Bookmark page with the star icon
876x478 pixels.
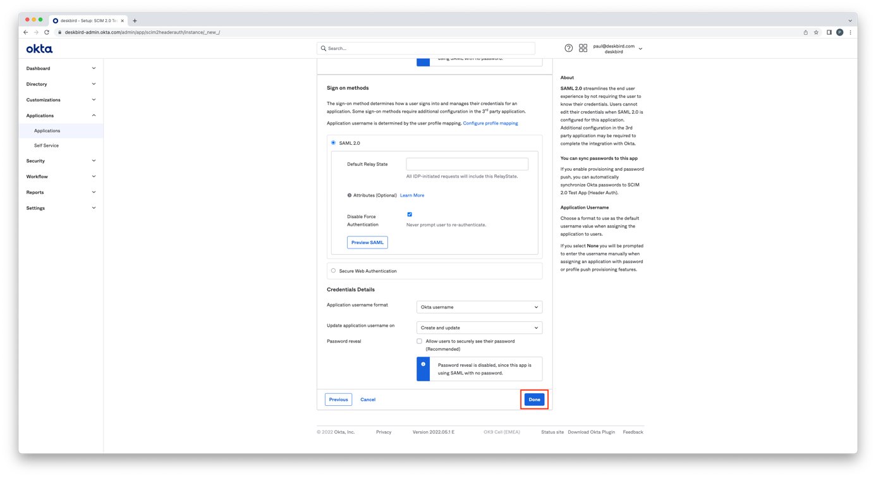pyautogui.click(x=816, y=32)
